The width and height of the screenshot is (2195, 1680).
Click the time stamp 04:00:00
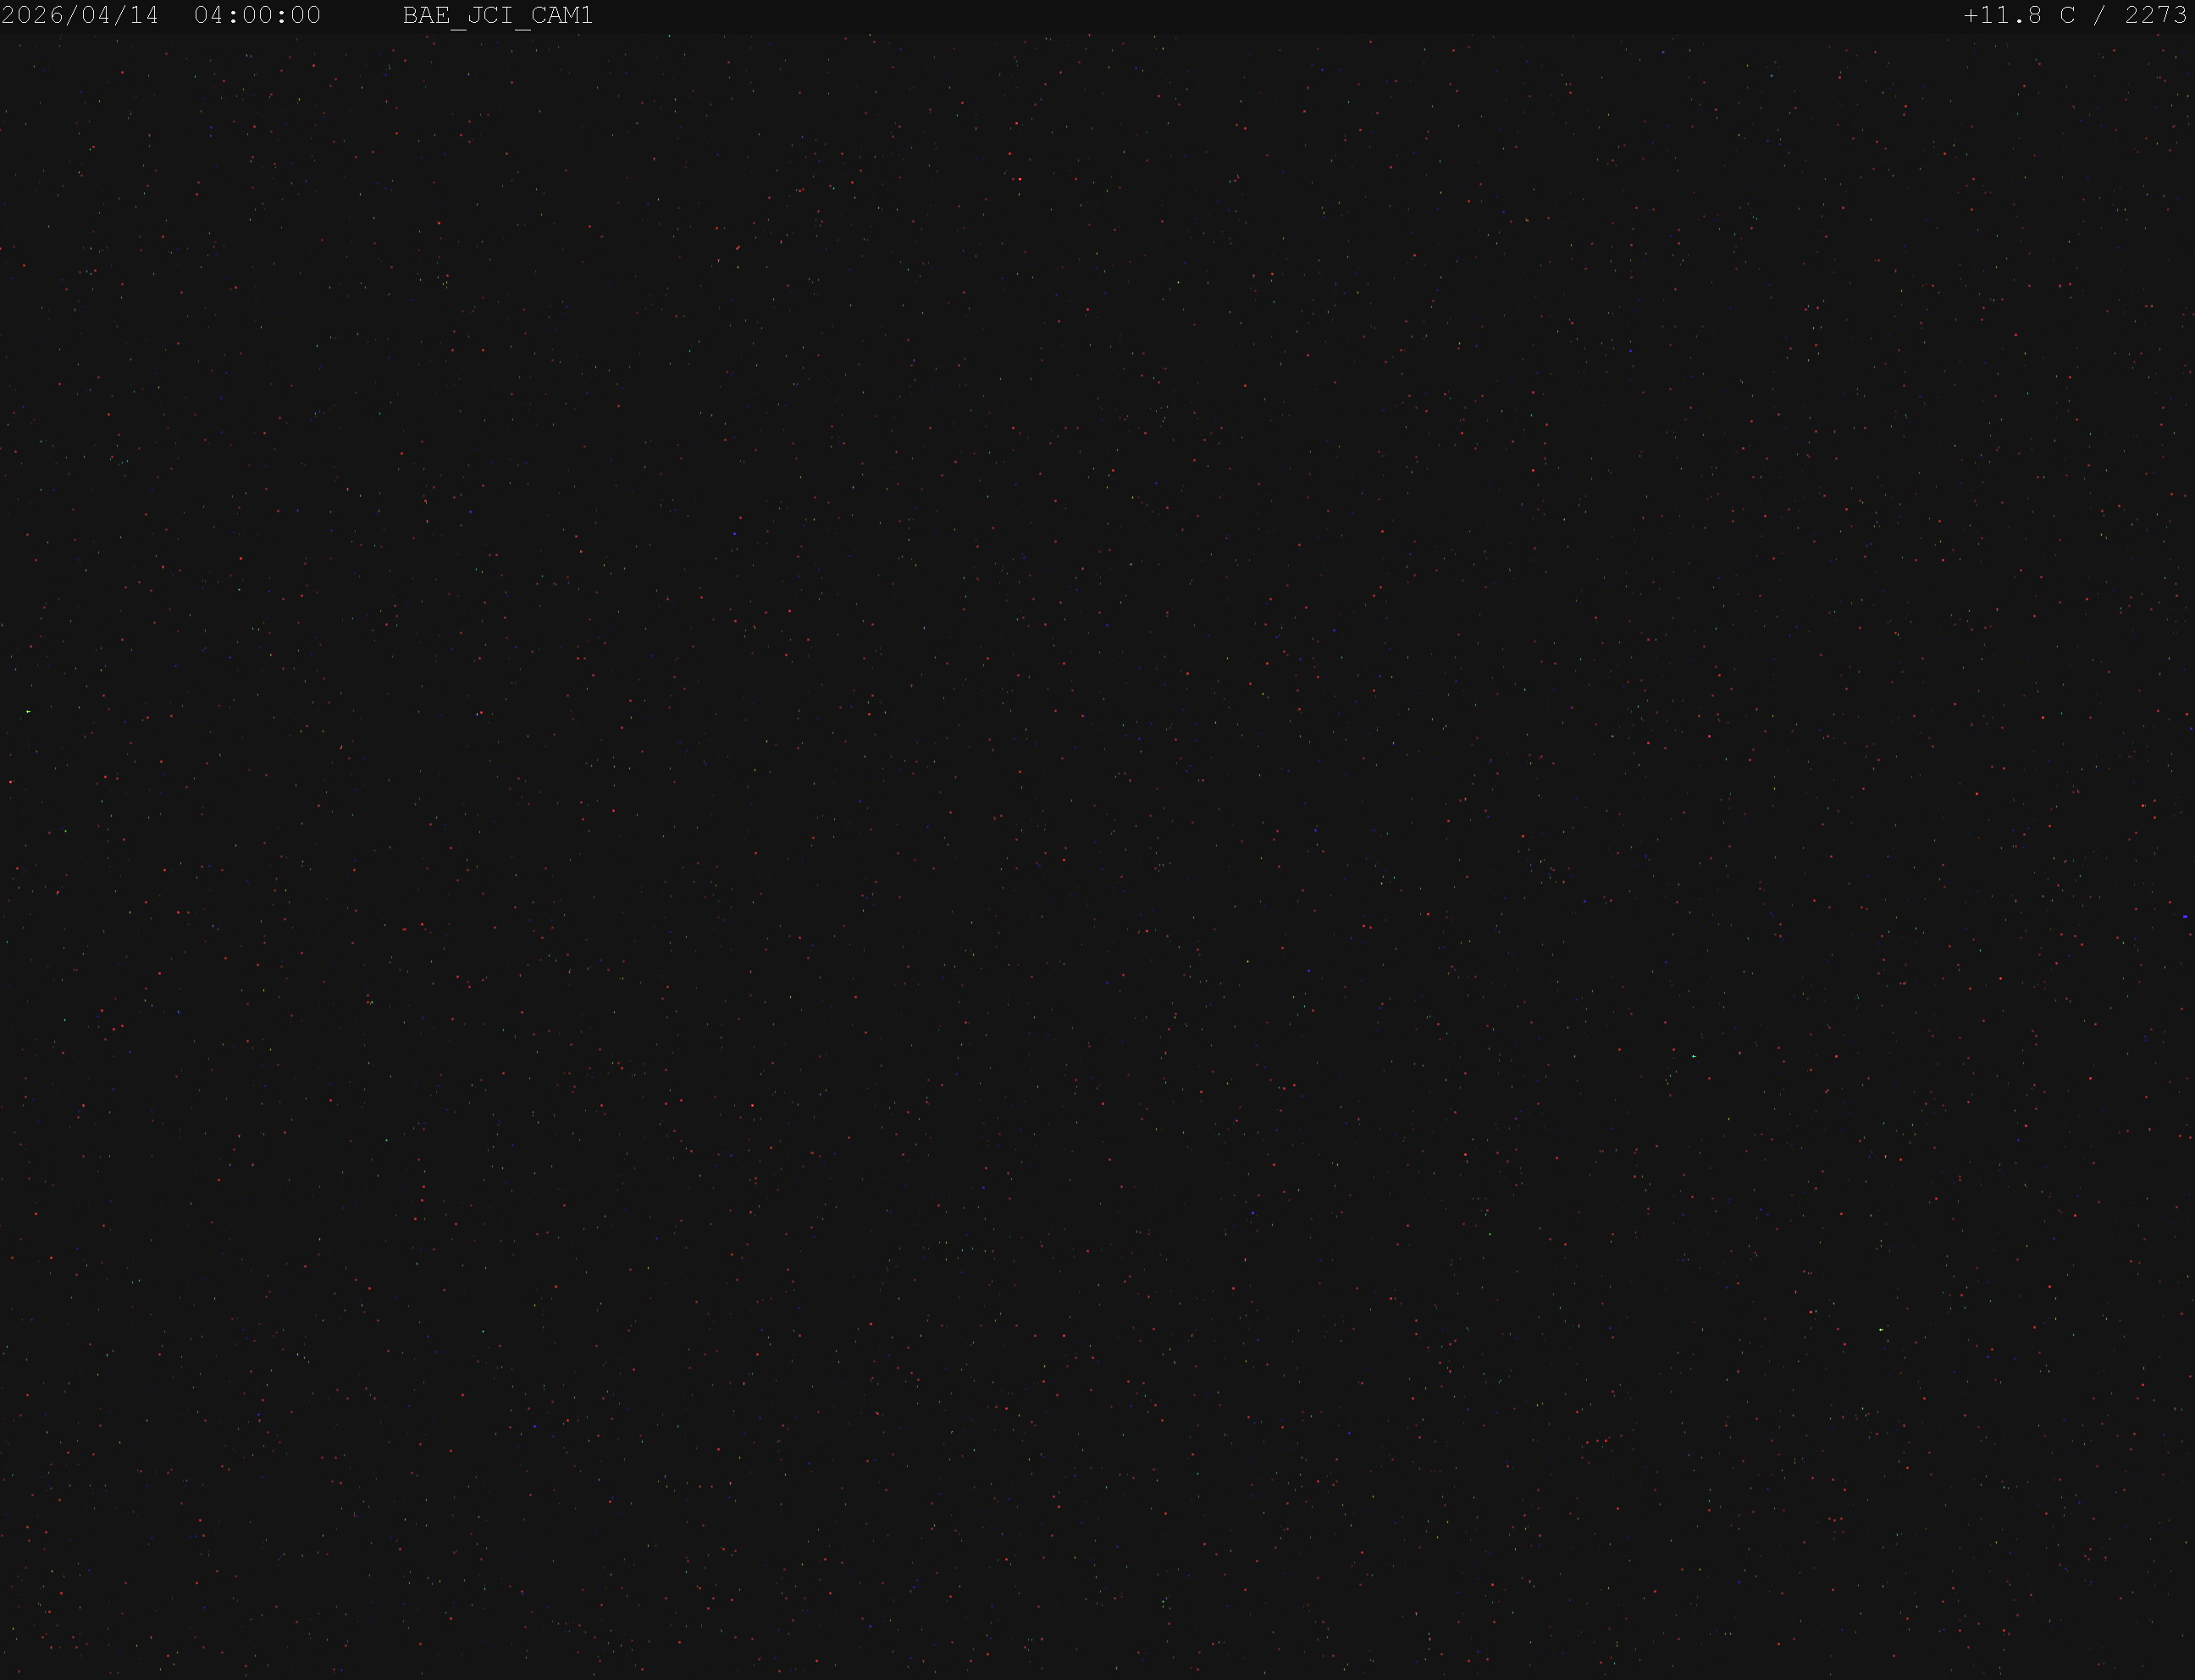(x=257, y=16)
